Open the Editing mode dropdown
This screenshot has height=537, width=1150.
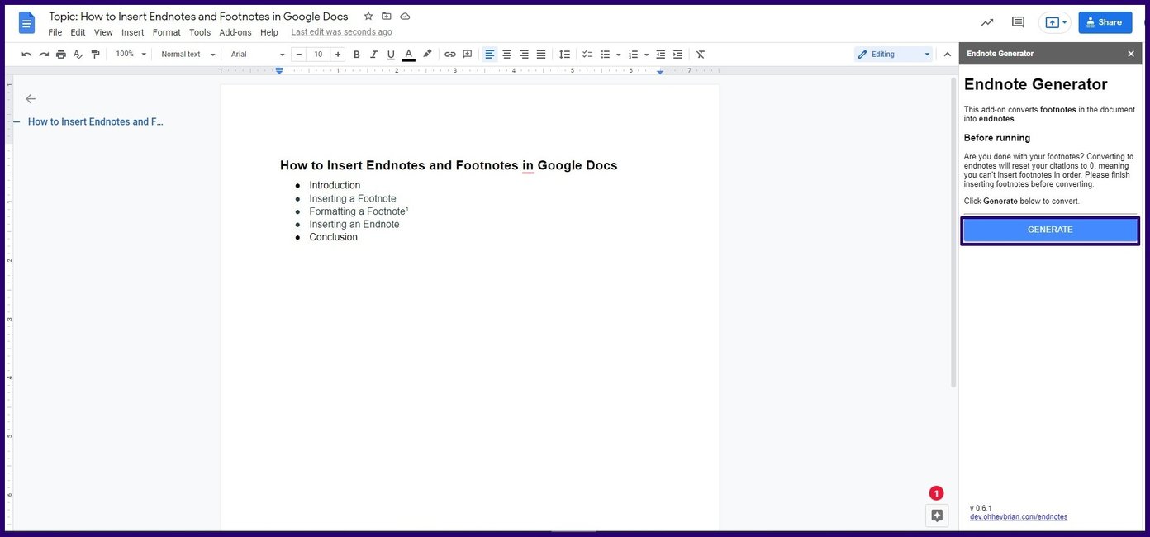894,55
